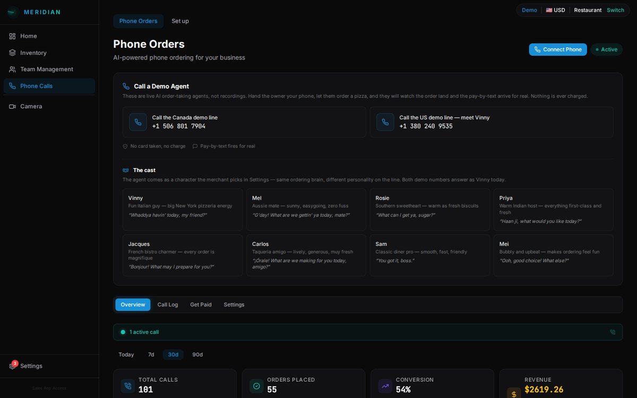Click the phone icon next to Call a Demo Agent

[126, 86]
